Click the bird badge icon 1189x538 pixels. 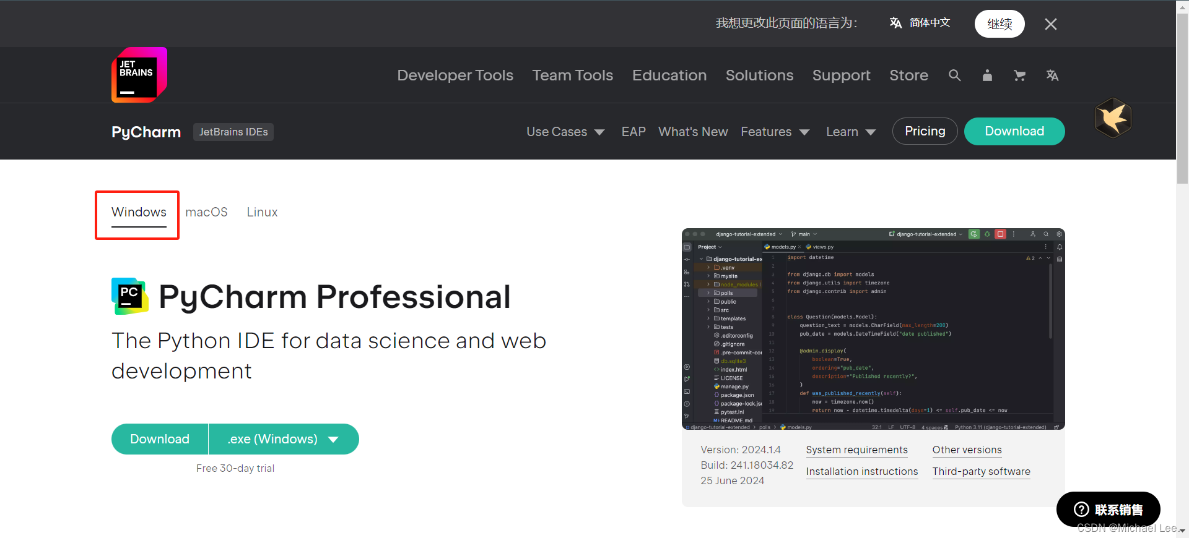pyautogui.click(x=1113, y=117)
